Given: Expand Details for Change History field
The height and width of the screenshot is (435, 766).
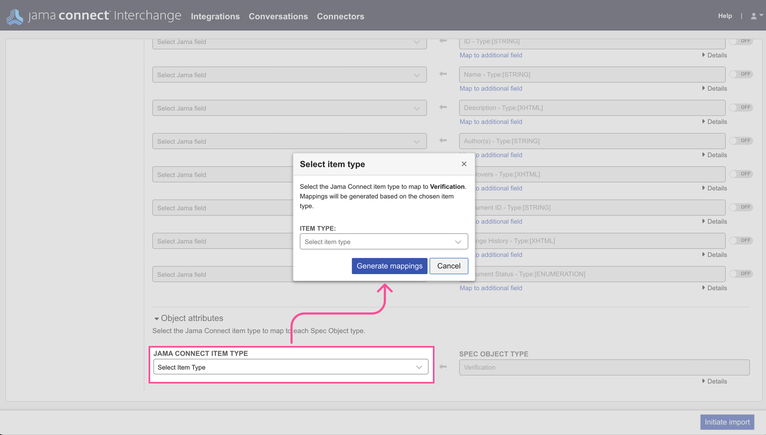Looking at the screenshot, I should 714,255.
